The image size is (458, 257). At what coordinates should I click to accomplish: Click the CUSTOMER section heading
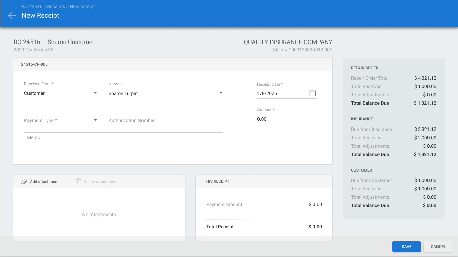[362, 170]
